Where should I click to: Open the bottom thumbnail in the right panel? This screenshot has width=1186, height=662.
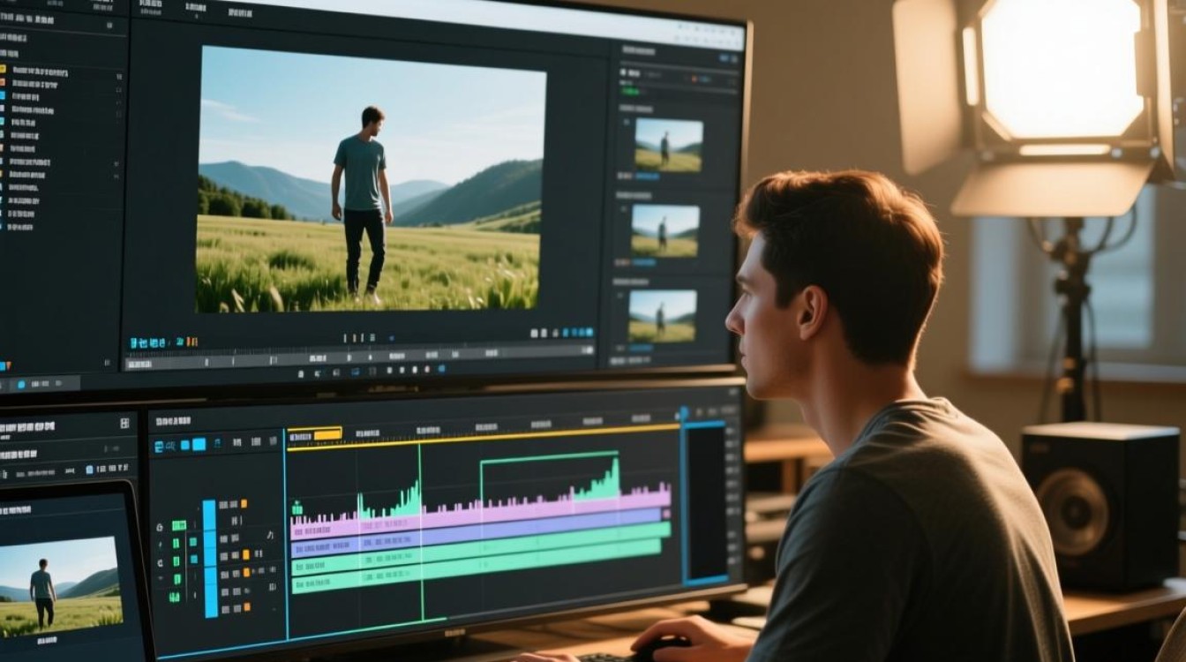point(663,316)
